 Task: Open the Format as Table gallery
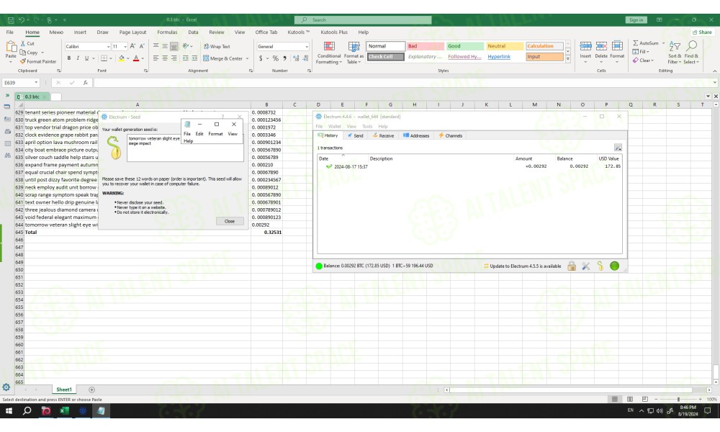click(x=354, y=53)
